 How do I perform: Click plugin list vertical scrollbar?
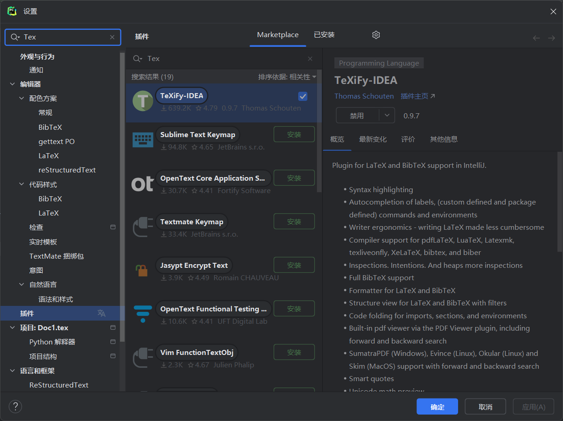319,131
